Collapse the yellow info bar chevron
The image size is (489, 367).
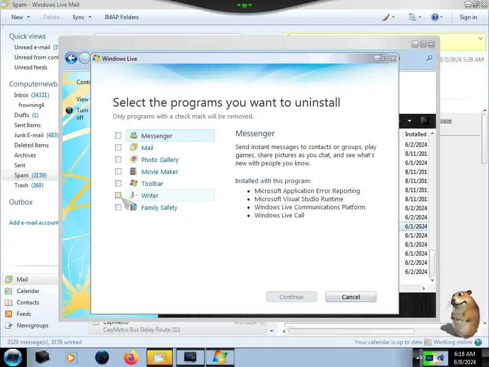[480, 38]
